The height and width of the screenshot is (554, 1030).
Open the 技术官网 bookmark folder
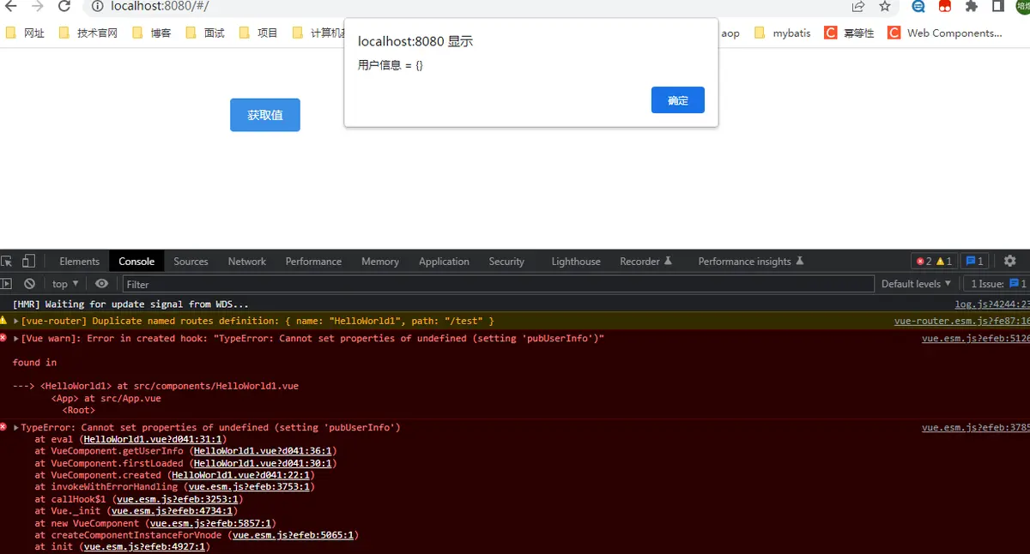tap(88, 33)
